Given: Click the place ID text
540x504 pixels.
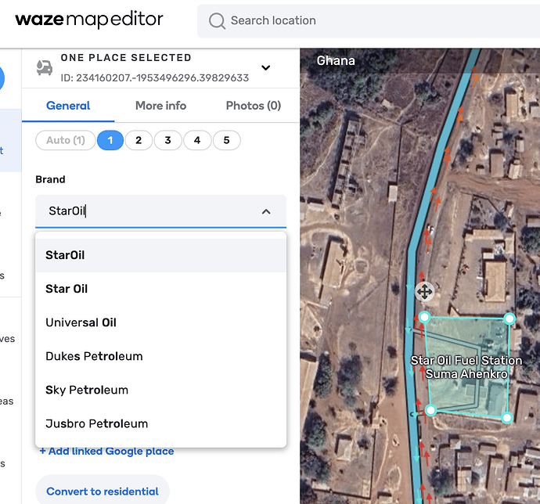Looking at the screenshot, I should 155,77.
